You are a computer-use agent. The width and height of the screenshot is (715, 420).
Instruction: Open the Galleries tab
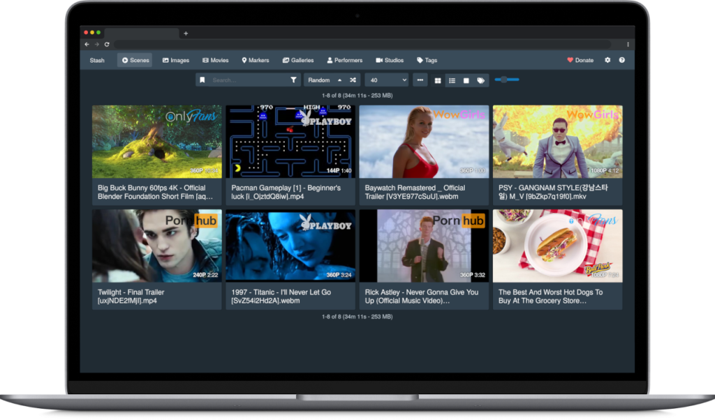(x=298, y=60)
